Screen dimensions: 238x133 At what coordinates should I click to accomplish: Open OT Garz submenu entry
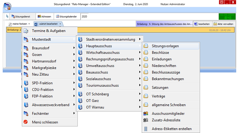coord(109,100)
